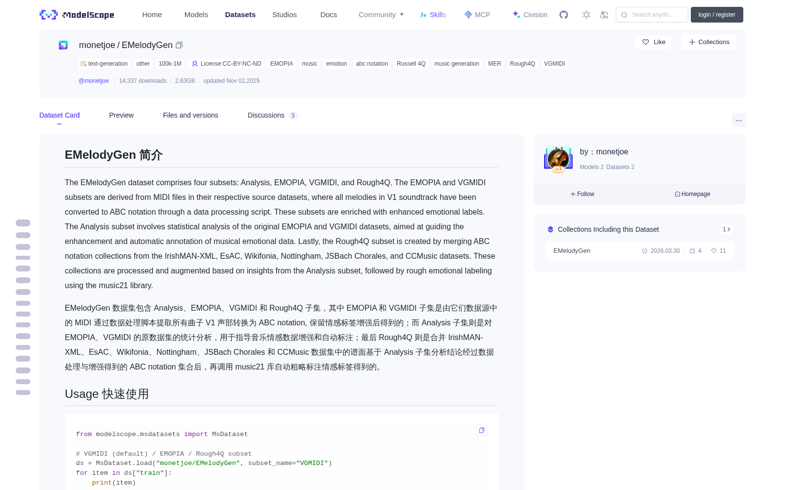Screen dimensions: 785x490
Task: Open the author's Homepage
Action: [x=692, y=194]
